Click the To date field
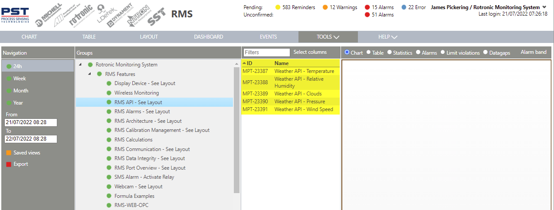 31,139
